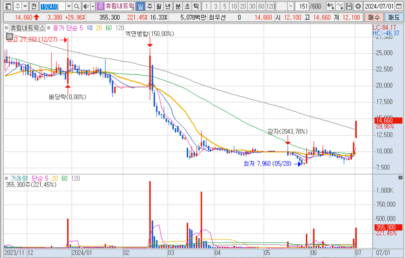Click the add candlestick chart icon
Screen dimensions: 405x258
pyautogui.click(x=330, y=6)
